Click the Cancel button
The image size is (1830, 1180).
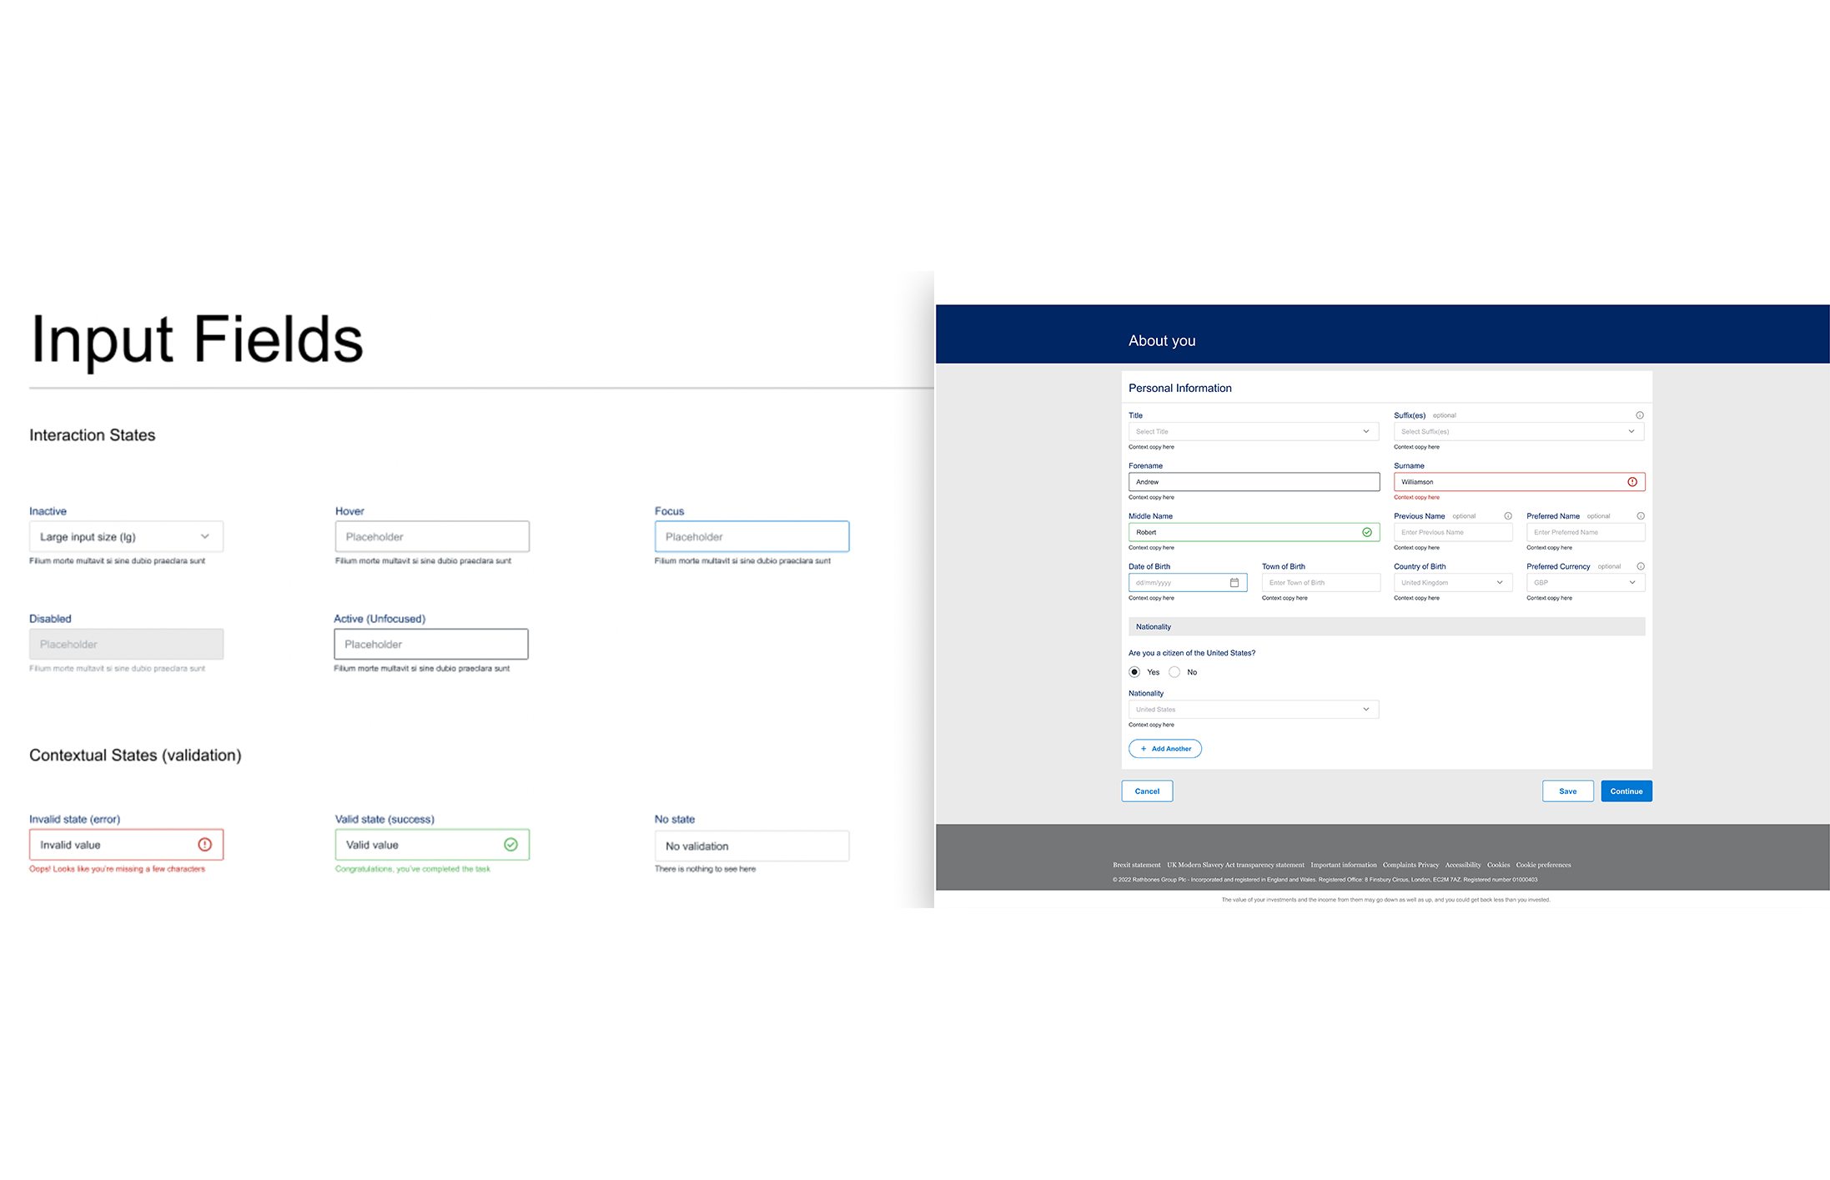(x=1146, y=791)
